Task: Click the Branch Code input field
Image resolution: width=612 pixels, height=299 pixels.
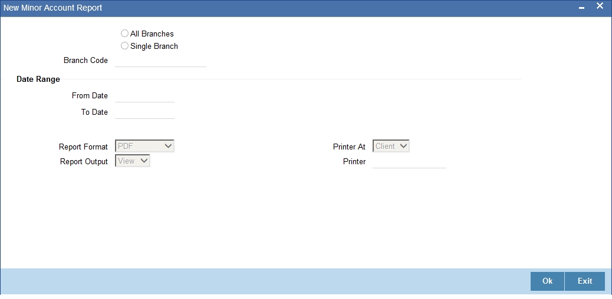Action: coord(160,61)
